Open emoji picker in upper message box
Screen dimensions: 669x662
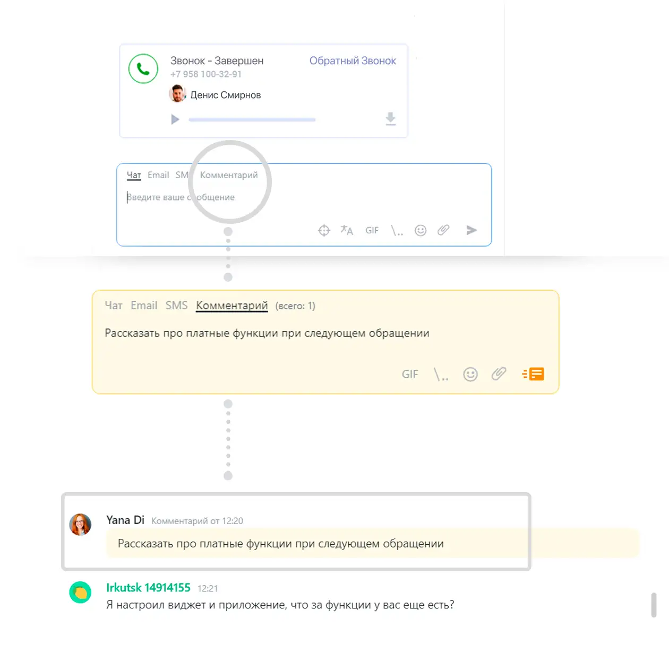[x=421, y=230]
